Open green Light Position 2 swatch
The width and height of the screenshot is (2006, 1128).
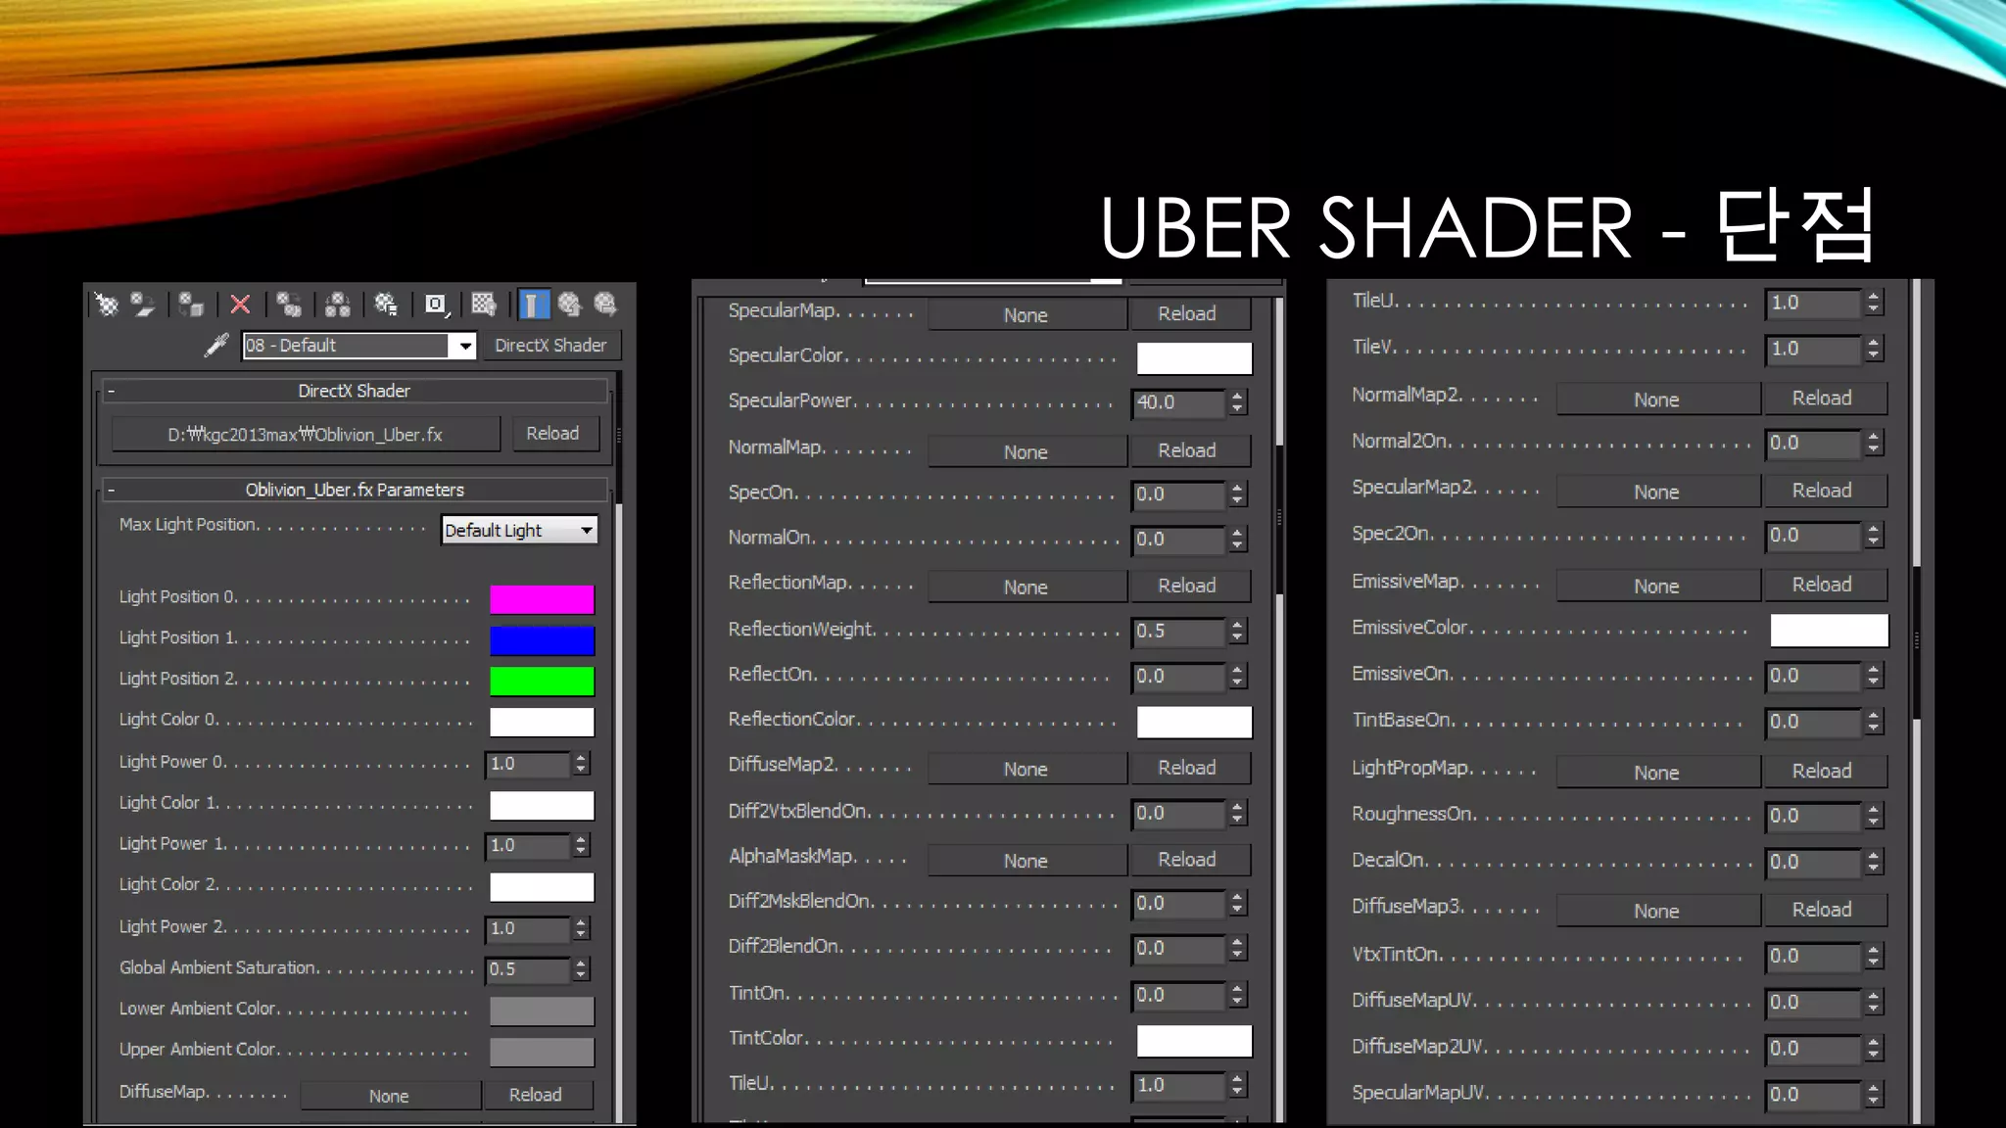(x=542, y=681)
